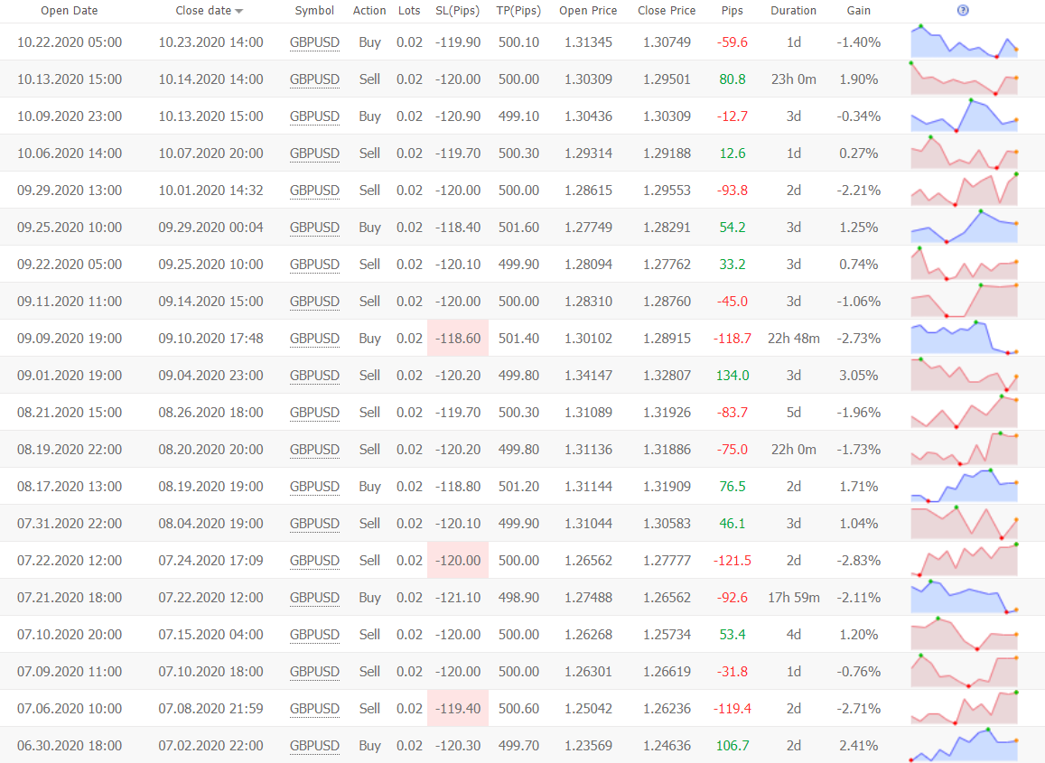Click the Duration column header
This screenshot has width=1045, height=763.
[793, 11]
